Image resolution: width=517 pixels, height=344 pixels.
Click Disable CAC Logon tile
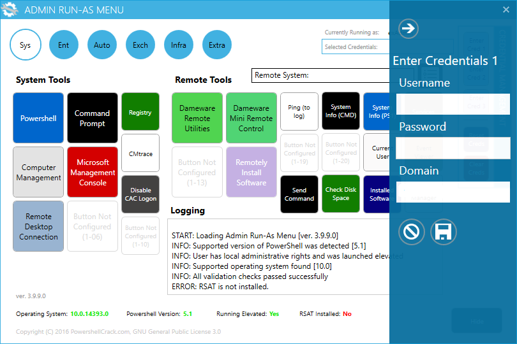click(140, 194)
